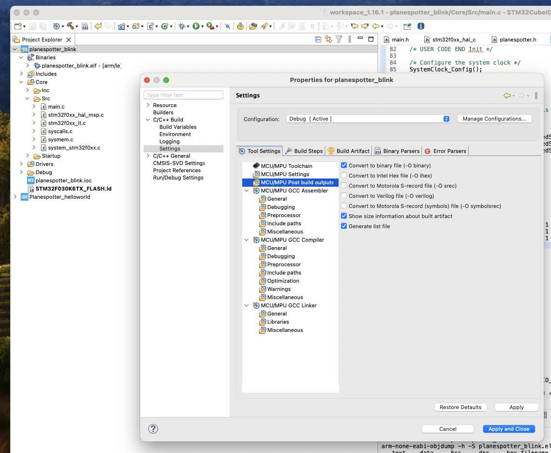
Task: Open the dialog's three-dot view menu
Action: click(x=536, y=96)
